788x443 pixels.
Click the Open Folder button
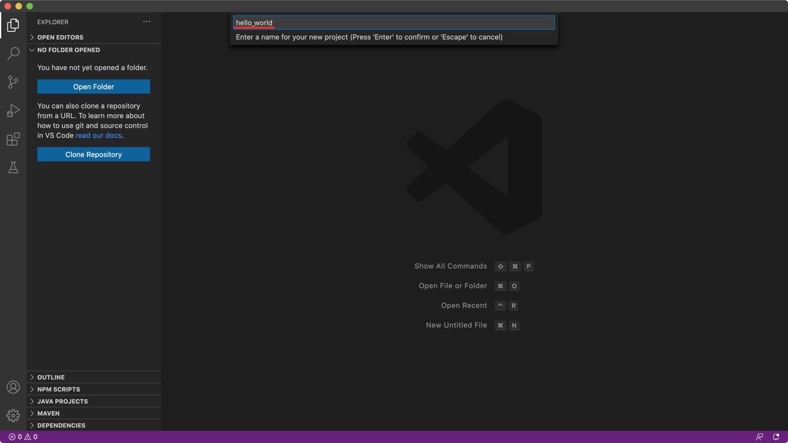(94, 87)
